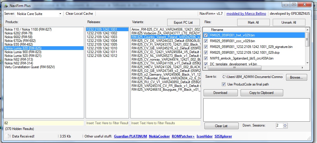Click the Download button

220,93
